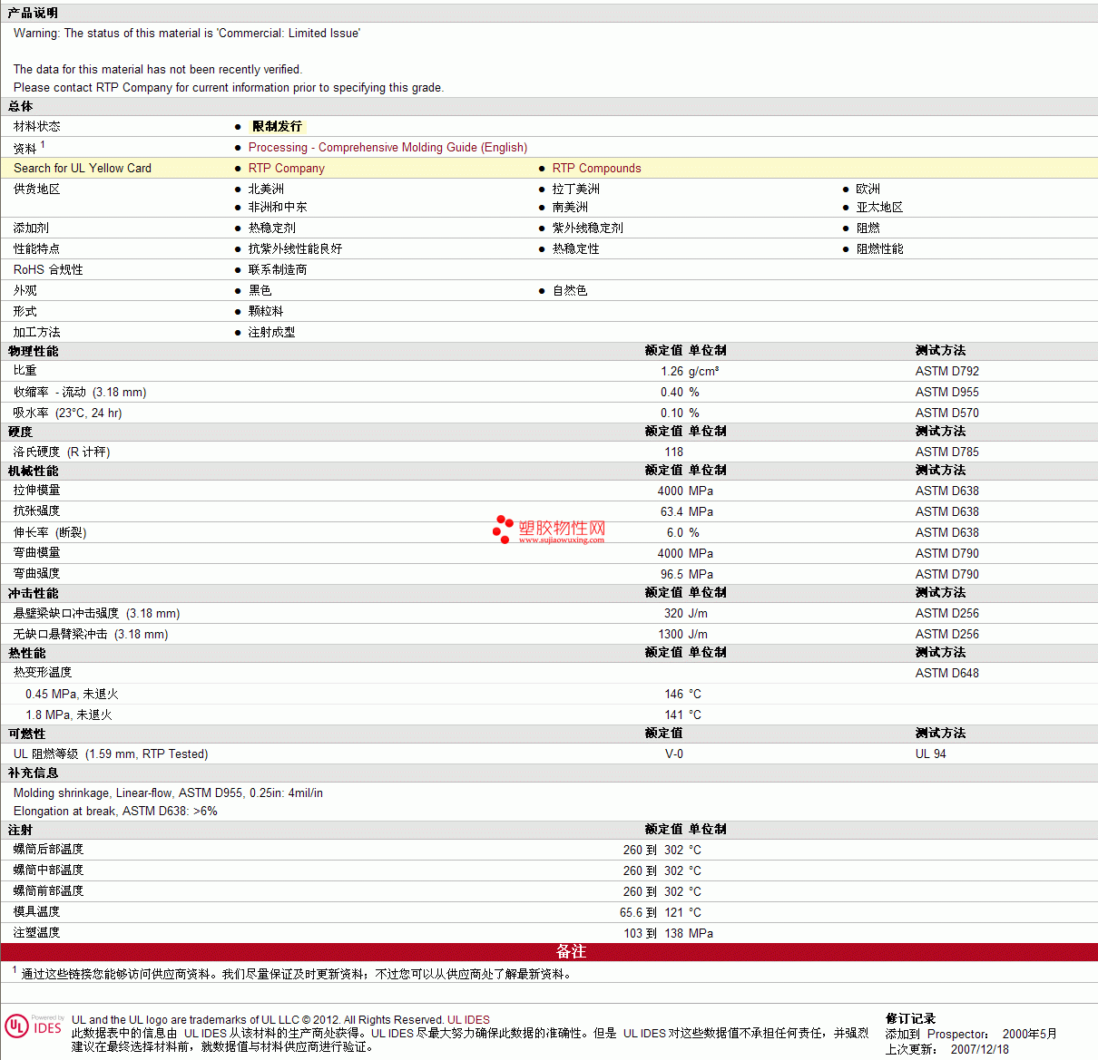Click the 6.0 elongation at break value

point(675,532)
